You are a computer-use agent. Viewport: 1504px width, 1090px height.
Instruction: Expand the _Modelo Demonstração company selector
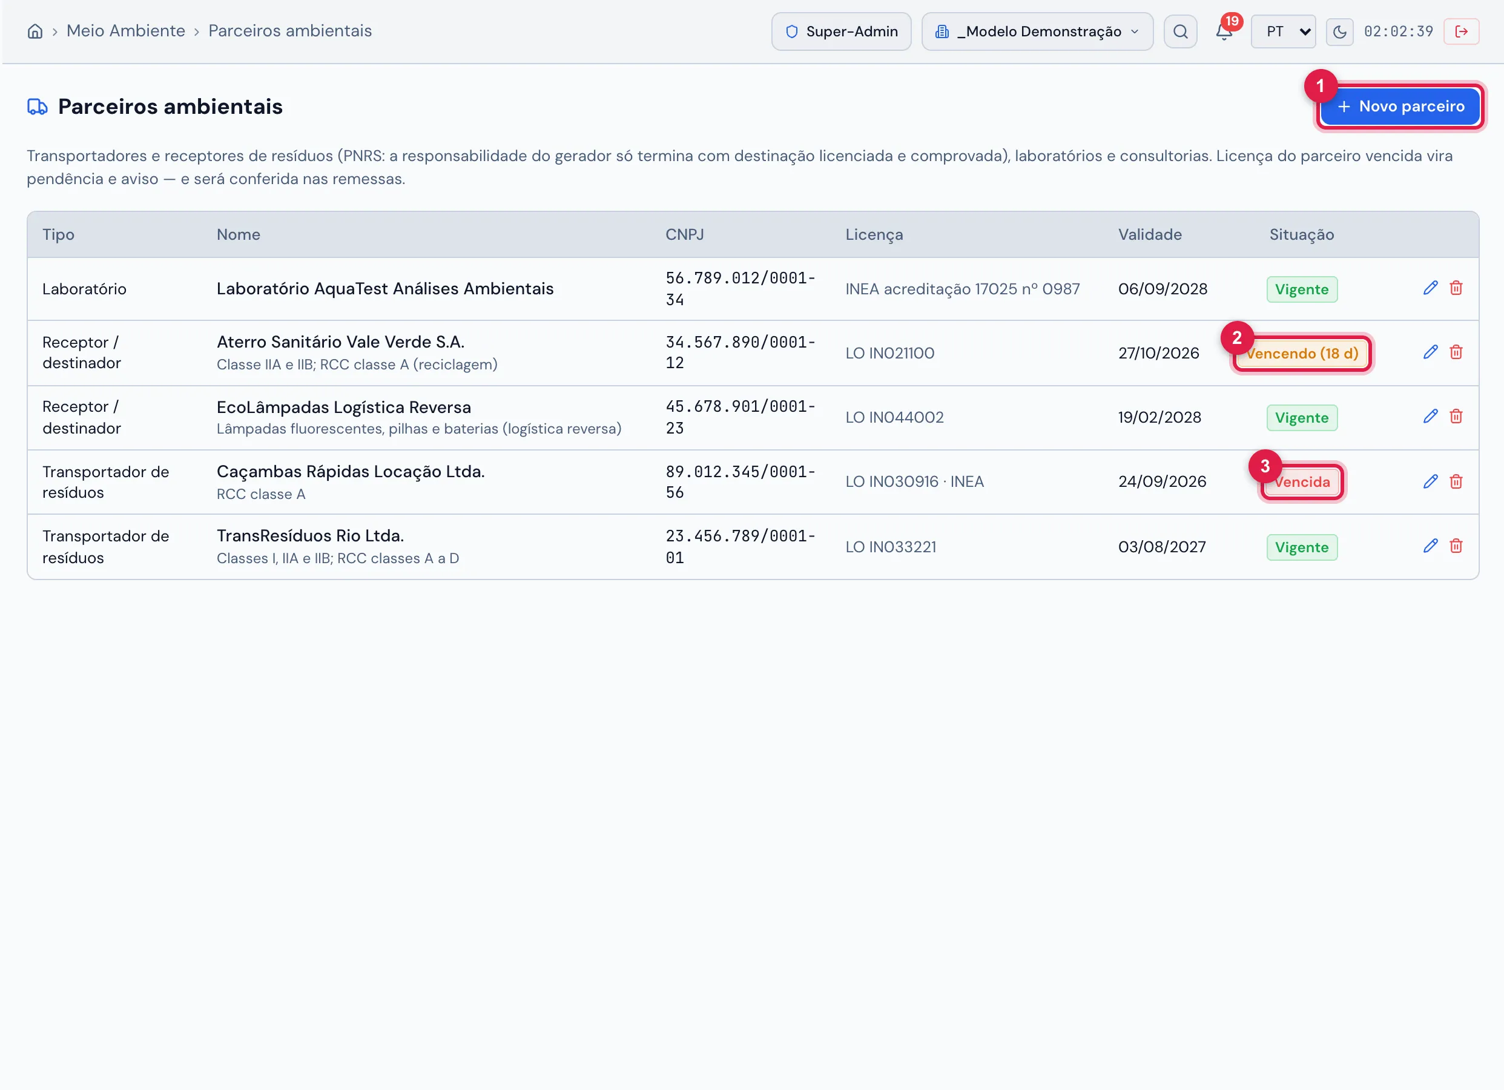(x=1037, y=31)
